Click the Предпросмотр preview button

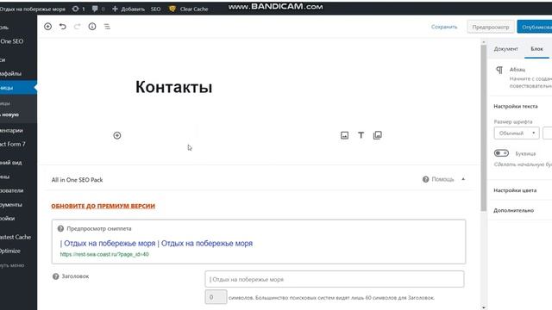click(491, 27)
